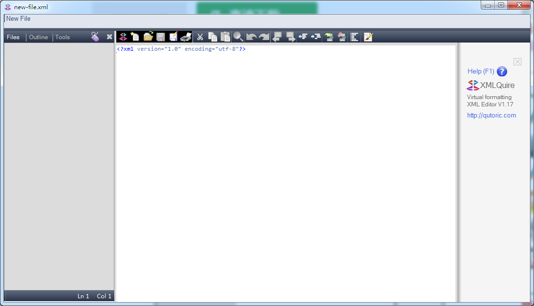534x306 pixels.
Task: Paste with the clipboard icon
Action: (x=225, y=37)
